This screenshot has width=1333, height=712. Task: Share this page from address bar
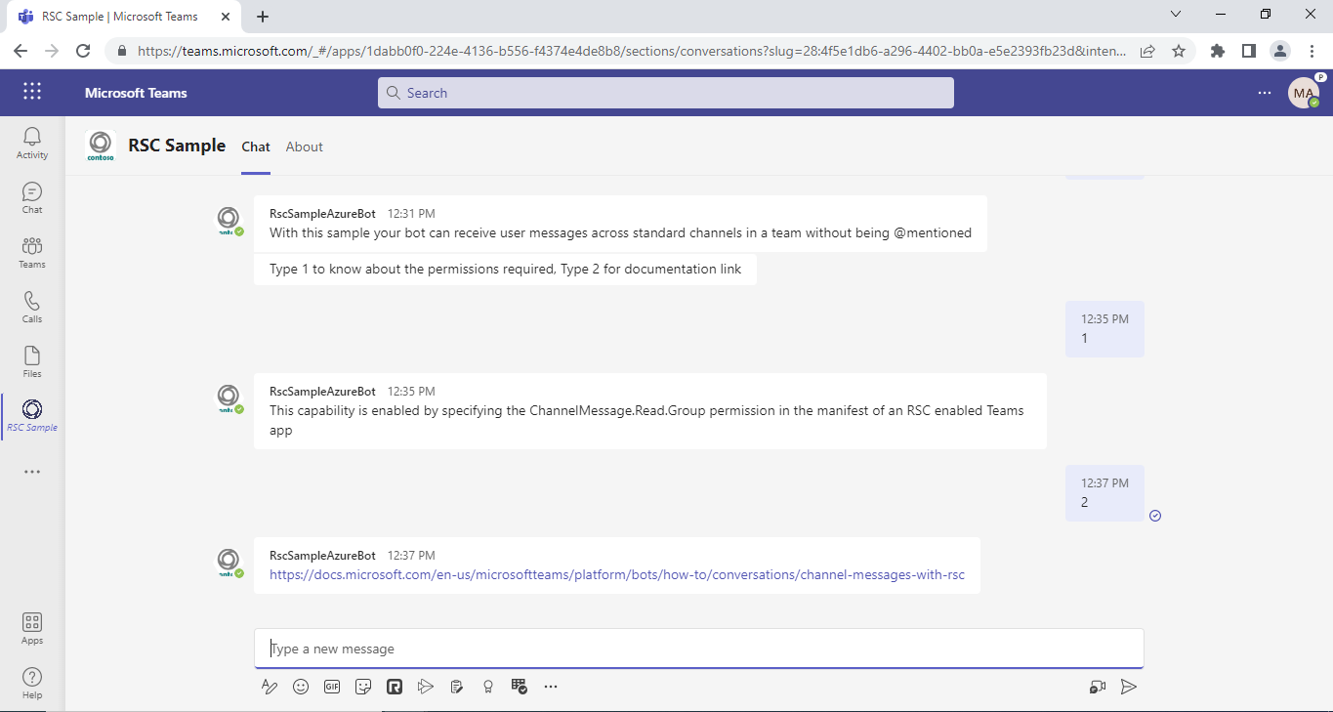[1147, 51]
